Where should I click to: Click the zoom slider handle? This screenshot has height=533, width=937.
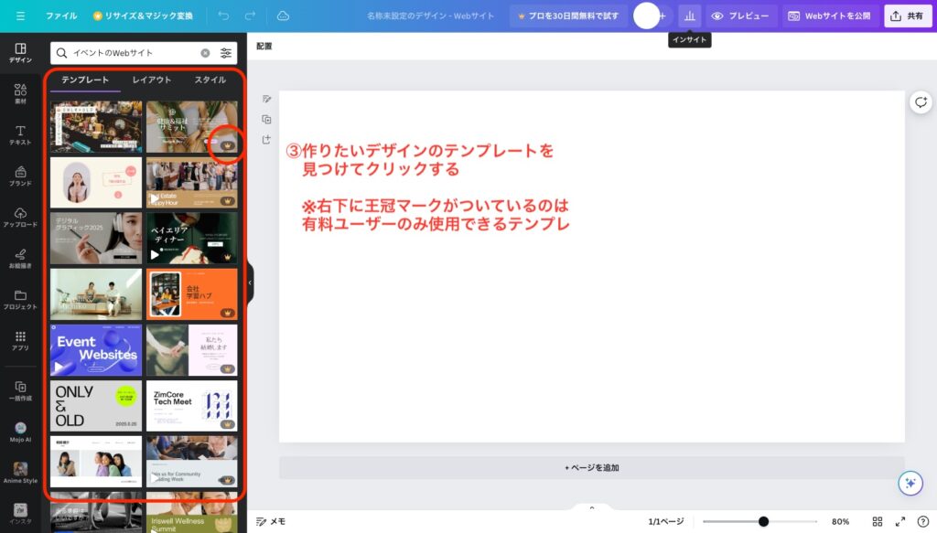[763, 522]
